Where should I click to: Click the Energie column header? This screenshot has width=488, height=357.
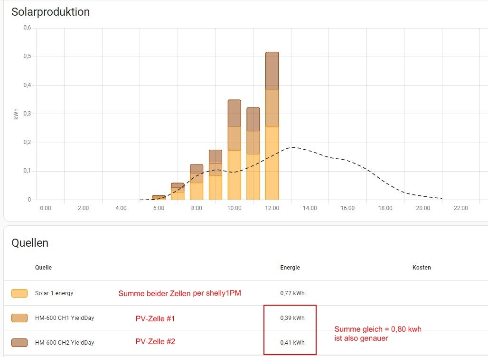(290, 268)
